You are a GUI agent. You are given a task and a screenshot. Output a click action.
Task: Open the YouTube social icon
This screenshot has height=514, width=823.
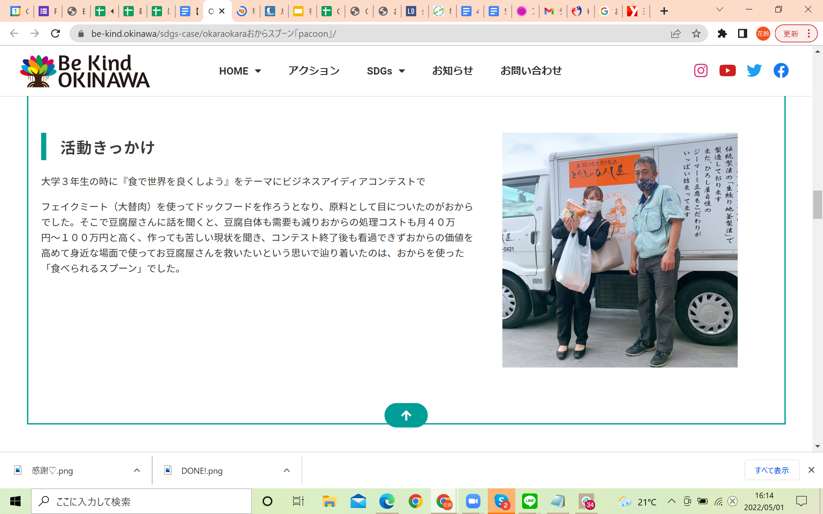[x=727, y=70]
